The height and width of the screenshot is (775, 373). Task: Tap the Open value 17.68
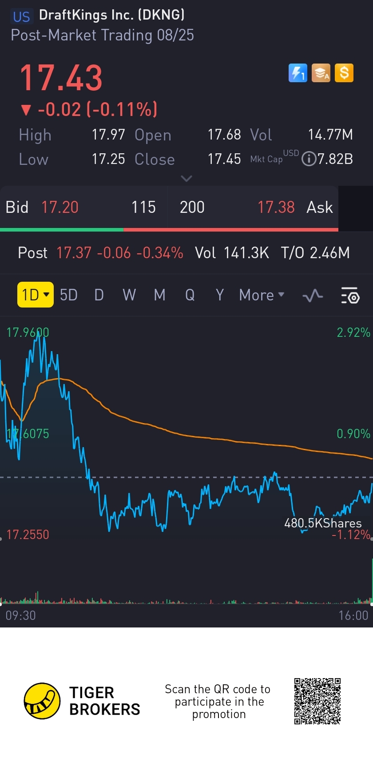pos(224,135)
